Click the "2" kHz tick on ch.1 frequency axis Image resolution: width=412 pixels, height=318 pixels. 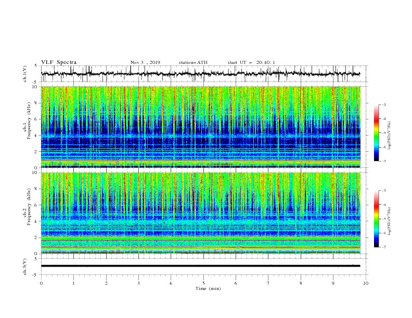click(36, 152)
